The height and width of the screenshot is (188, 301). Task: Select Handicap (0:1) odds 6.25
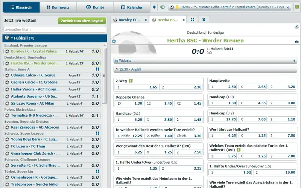click(x=129, y=120)
